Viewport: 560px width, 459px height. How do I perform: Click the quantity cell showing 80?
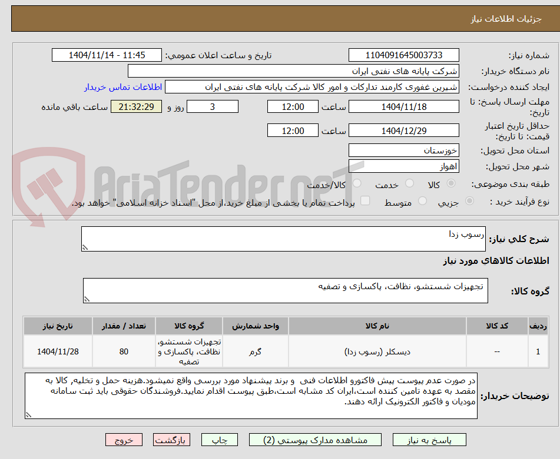click(x=124, y=351)
